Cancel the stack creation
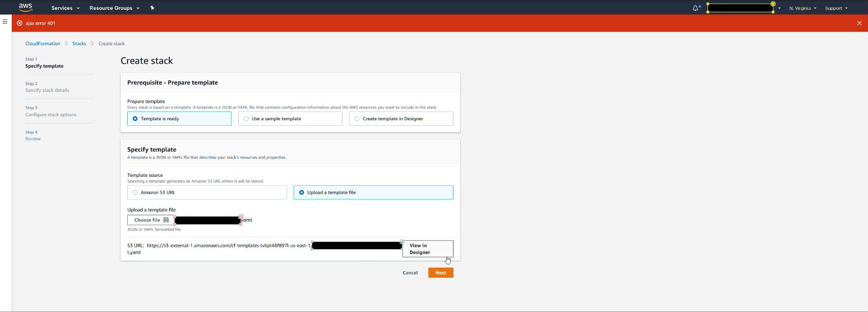The height and width of the screenshot is (312, 868). click(410, 273)
